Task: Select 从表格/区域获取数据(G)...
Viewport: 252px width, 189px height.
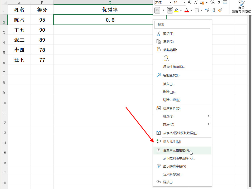Action: coord(182,133)
